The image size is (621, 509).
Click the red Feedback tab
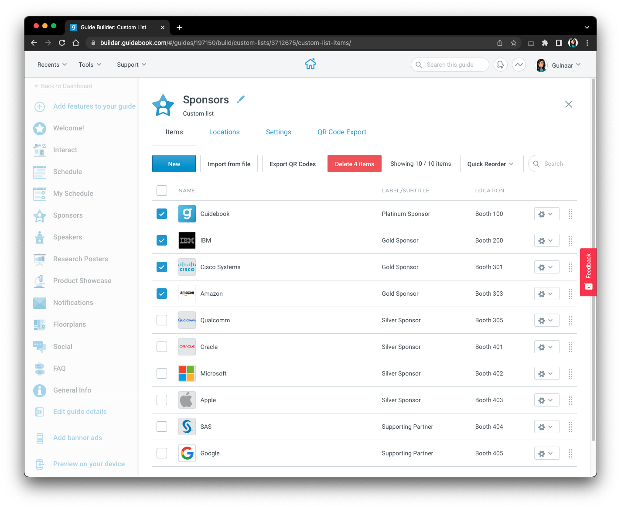click(588, 272)
